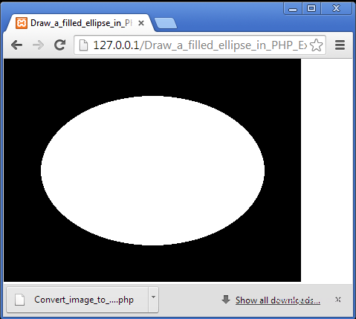356x319 pixels.
Task: Click the XAMPP favicon on the tab
Action: pyautogui.click(x=22, y=23)
